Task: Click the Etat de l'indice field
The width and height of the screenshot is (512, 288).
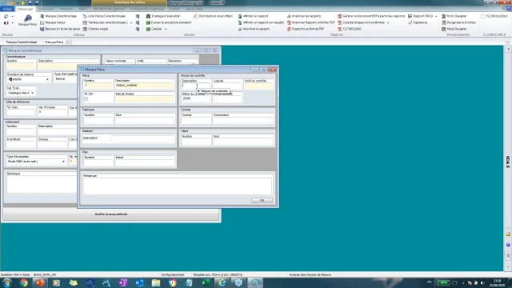Action: point(144,99)
